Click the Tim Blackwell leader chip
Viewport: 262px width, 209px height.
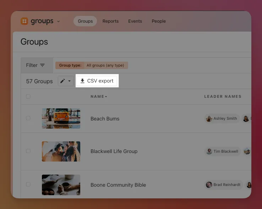pyautogui.click(x=222, y=151)
